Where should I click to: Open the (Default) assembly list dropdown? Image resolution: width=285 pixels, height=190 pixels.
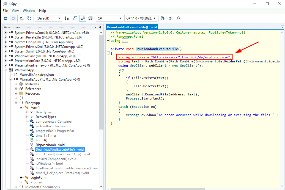pyautogui.click(x=48, y=18)
